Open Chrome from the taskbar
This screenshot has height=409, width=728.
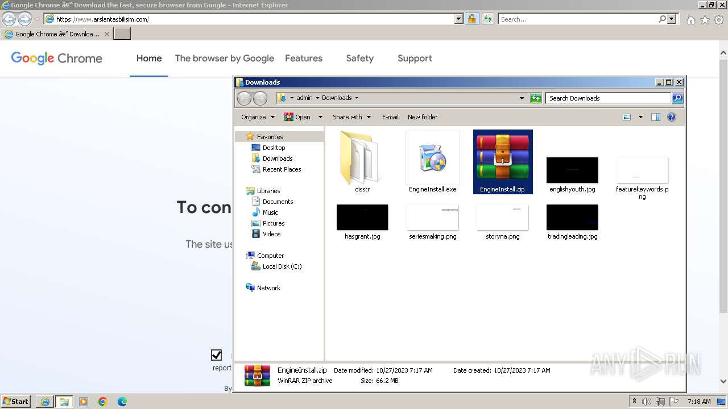103,402
